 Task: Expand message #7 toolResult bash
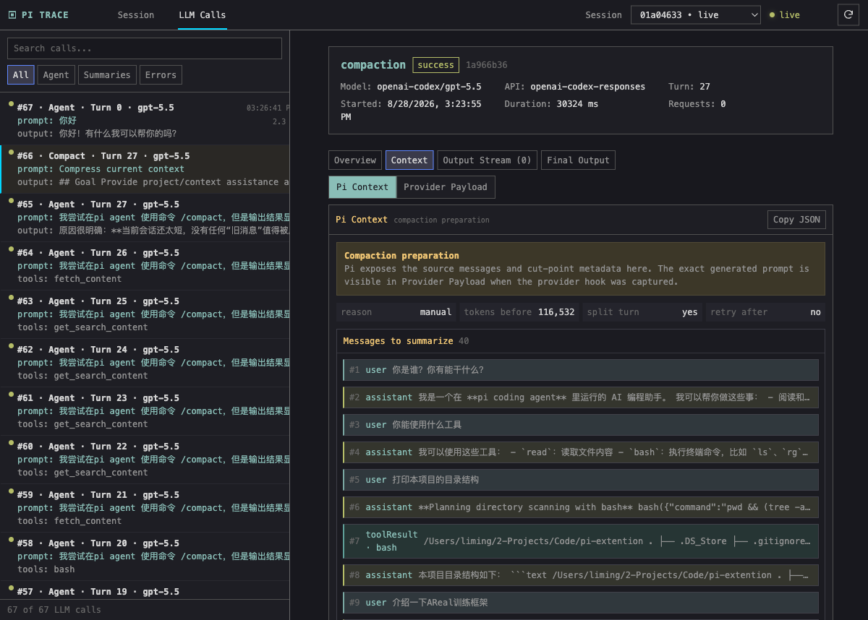click(581, 541)
